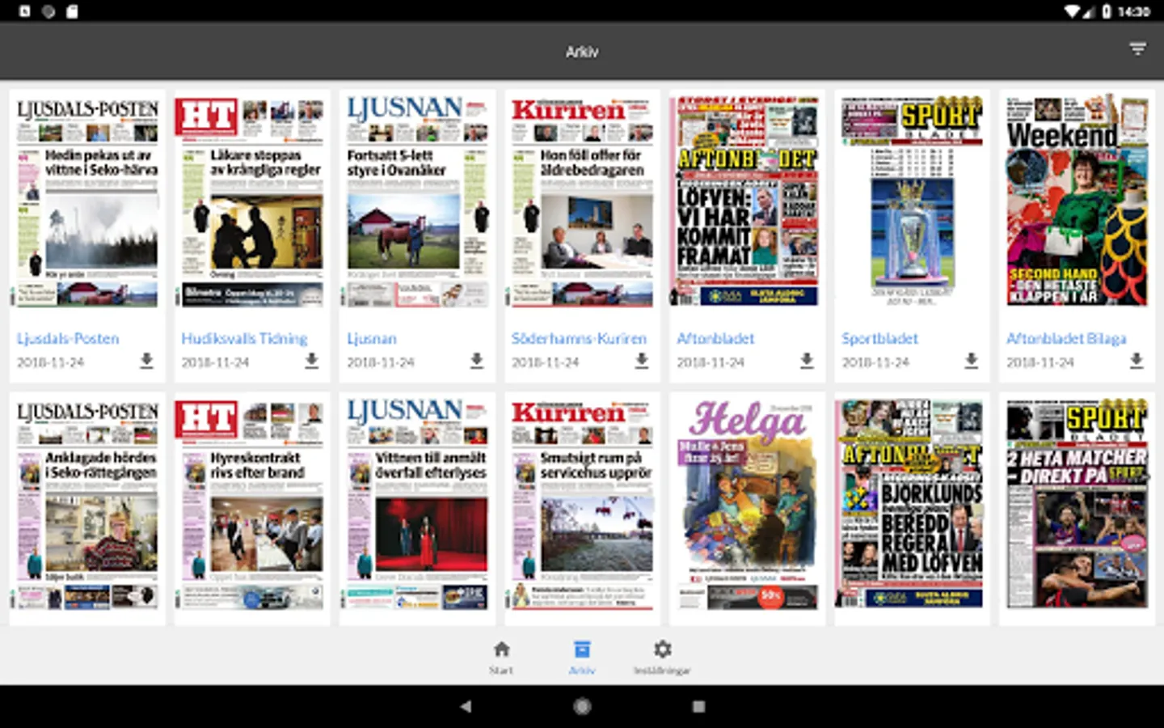The width and height of the screenshot is (1164, 728).
Task: Download the Hudiksvalls Tidning 2018-11-24 issue
Action: pos(311,361)
